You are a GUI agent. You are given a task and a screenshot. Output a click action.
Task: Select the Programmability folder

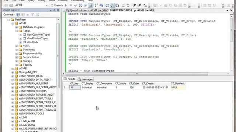pos(32,53)
